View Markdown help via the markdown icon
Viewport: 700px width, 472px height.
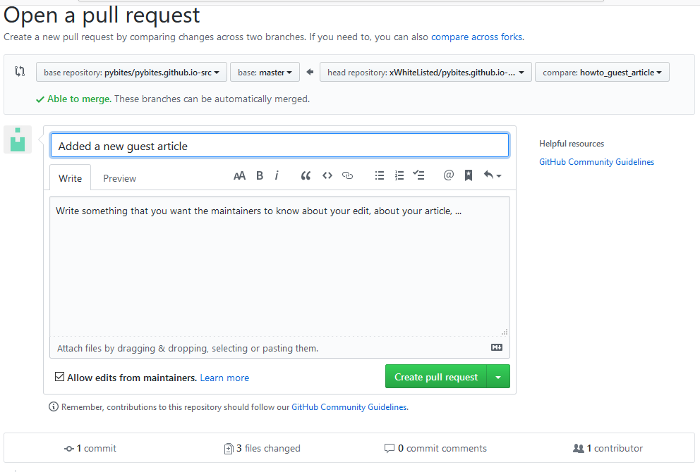[496, 347]
